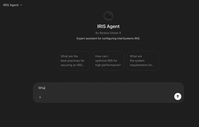Click the blank background below the message composer
Screen dimensions: 199x127
(107, 115)
